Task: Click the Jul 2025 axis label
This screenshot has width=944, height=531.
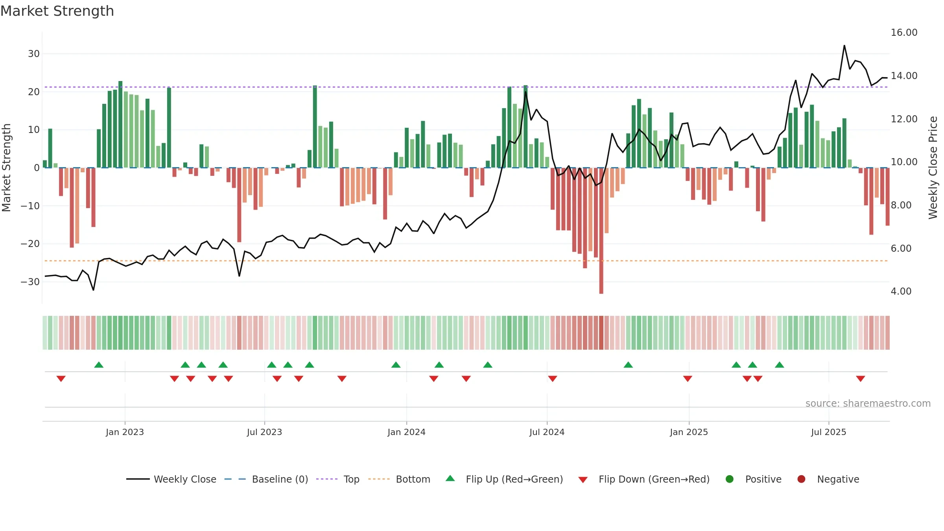Action: pos(828,432)
